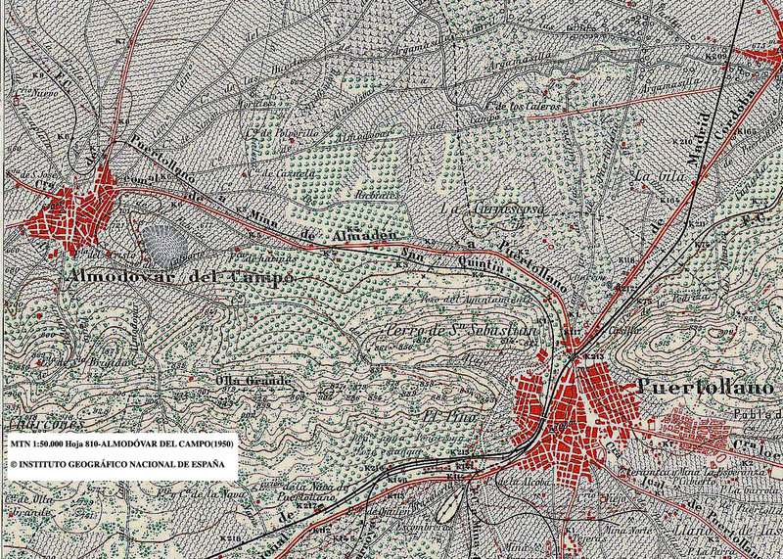Click the 'de la Alcoba' label
This screenshot has width=783, height=559.
(x=524, y=482)
